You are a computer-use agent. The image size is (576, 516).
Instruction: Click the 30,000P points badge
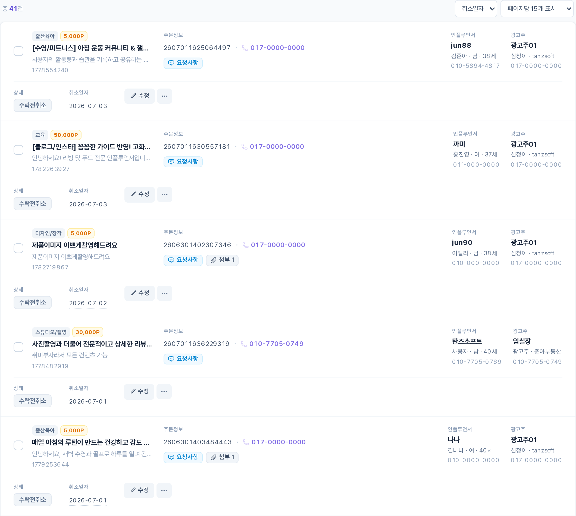tap(88, 332)
